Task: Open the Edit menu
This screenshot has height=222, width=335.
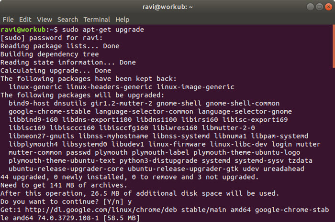Action: (25, 20)
